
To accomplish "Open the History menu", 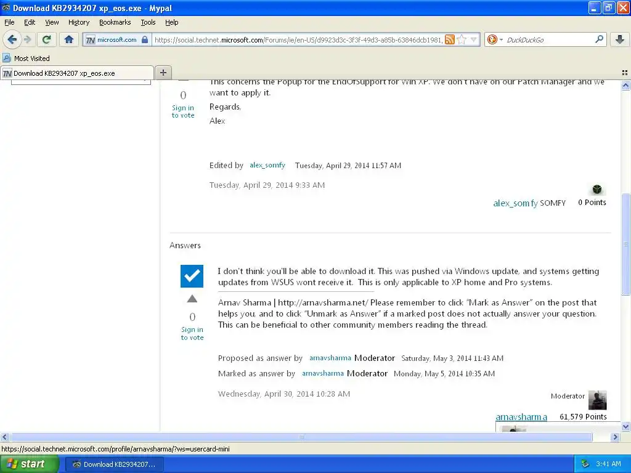I will tap(78, 22).
